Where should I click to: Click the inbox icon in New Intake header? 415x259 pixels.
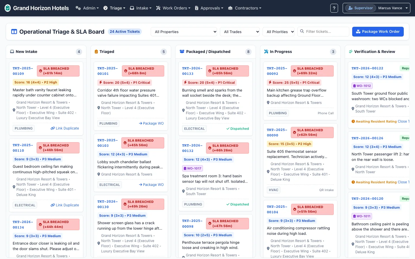point(12,52)
